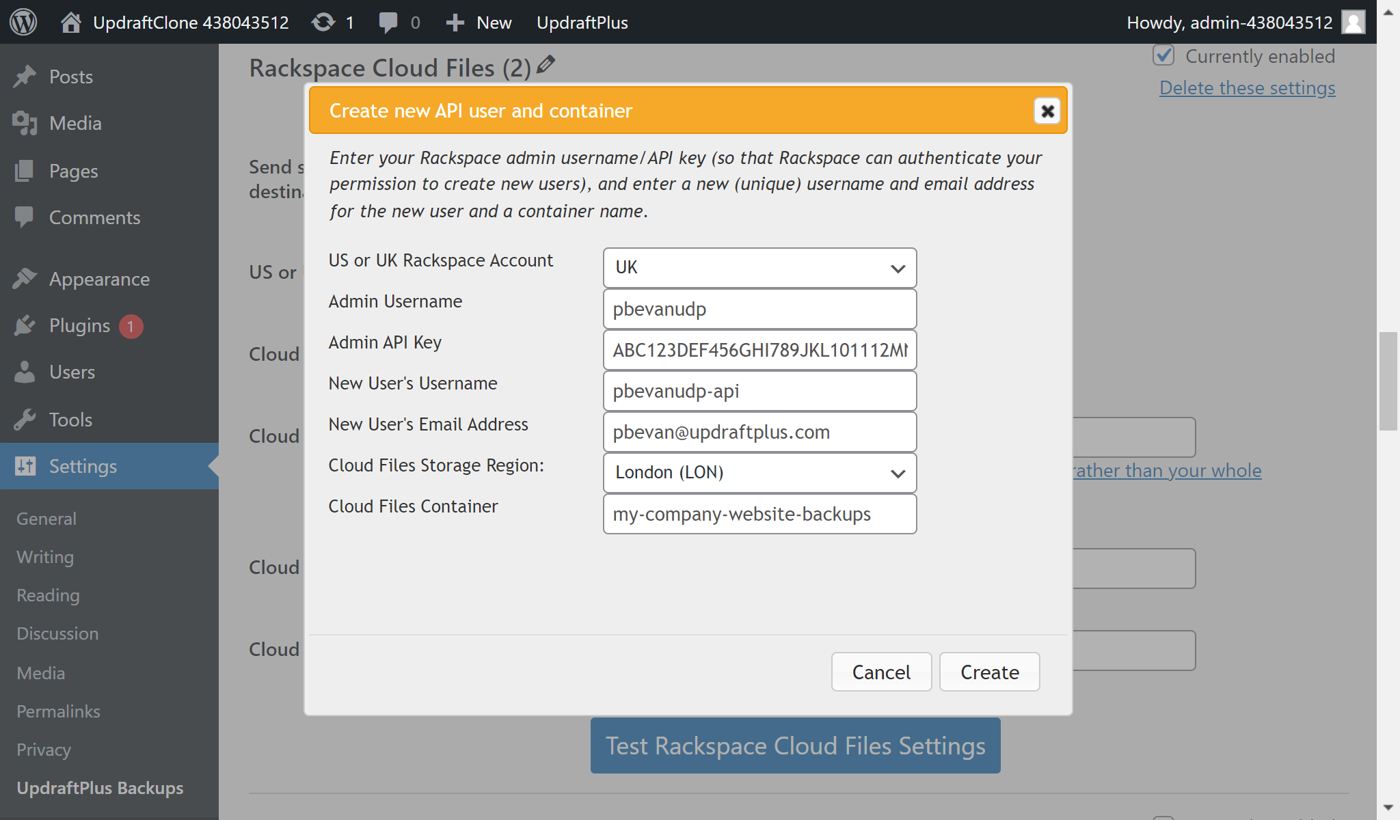Open the WordPress logo menu

tap(23, 22)
